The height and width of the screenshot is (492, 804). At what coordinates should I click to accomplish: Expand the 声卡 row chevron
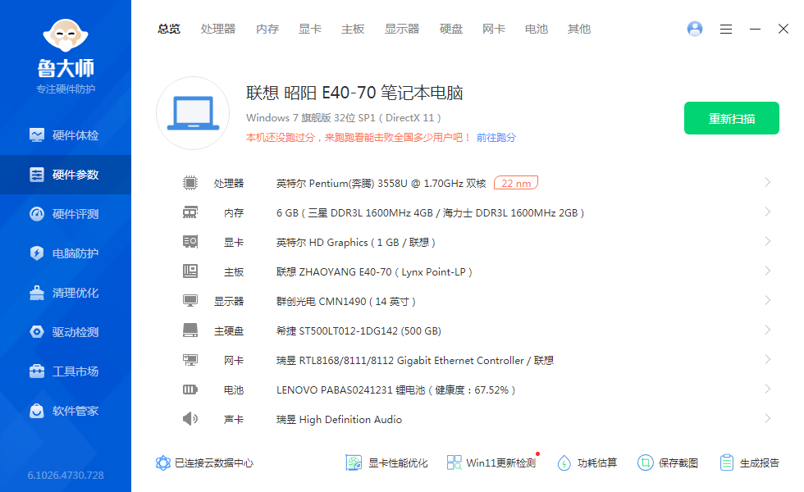pos(768,419)
